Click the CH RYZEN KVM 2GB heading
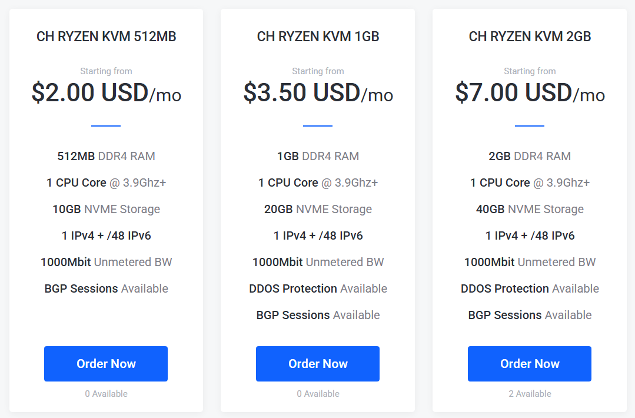This screenshot has width=635, height=418. tap(530, 37)
